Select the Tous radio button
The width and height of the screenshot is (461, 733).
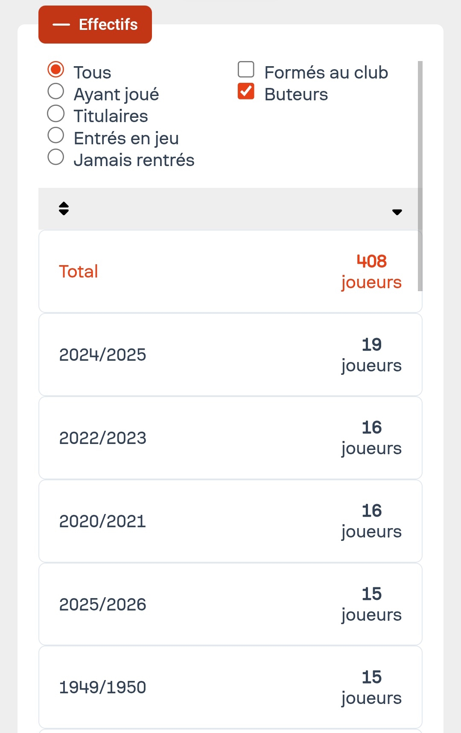56,70
